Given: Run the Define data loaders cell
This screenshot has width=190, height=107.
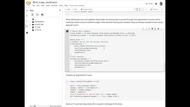Looking at the screenshot, I should (x=67, y=31).
